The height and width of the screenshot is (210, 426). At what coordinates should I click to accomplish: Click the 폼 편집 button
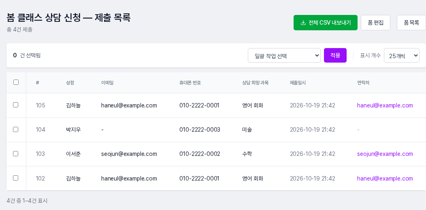click(x=375, y=23)
